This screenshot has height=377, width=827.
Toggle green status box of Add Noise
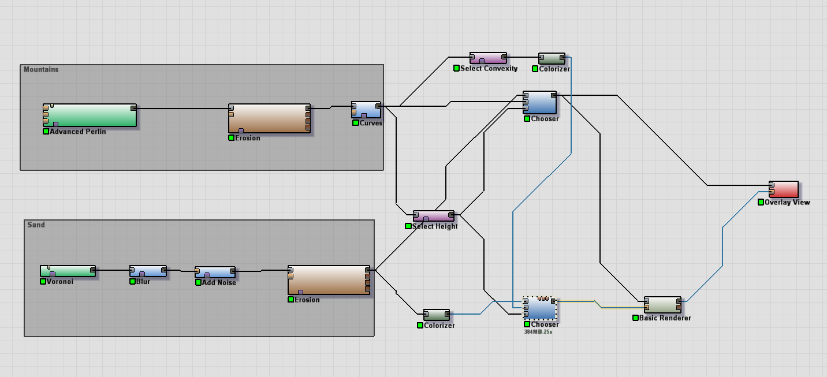(198, 282)
